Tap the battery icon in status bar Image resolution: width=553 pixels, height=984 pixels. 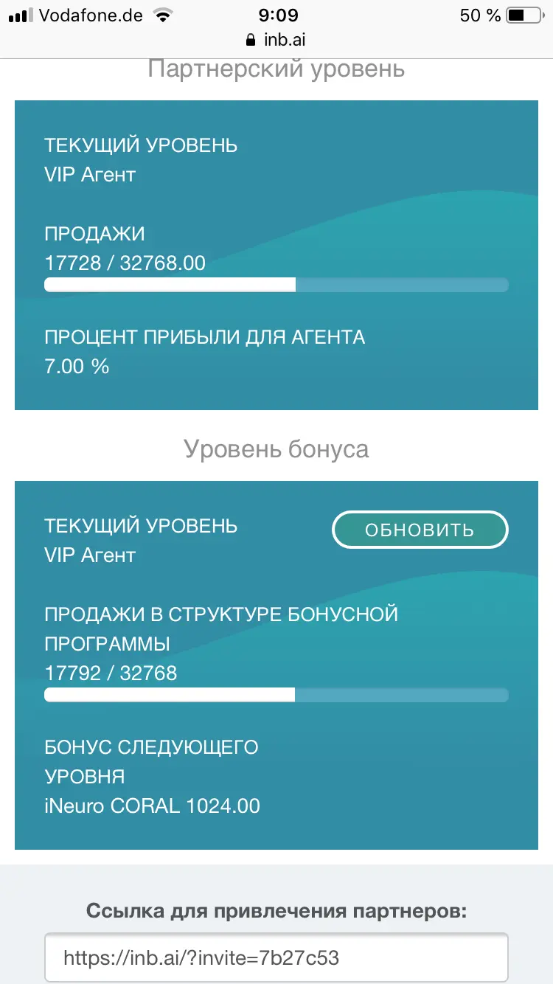pyautogui.click(x=525, y=15)
